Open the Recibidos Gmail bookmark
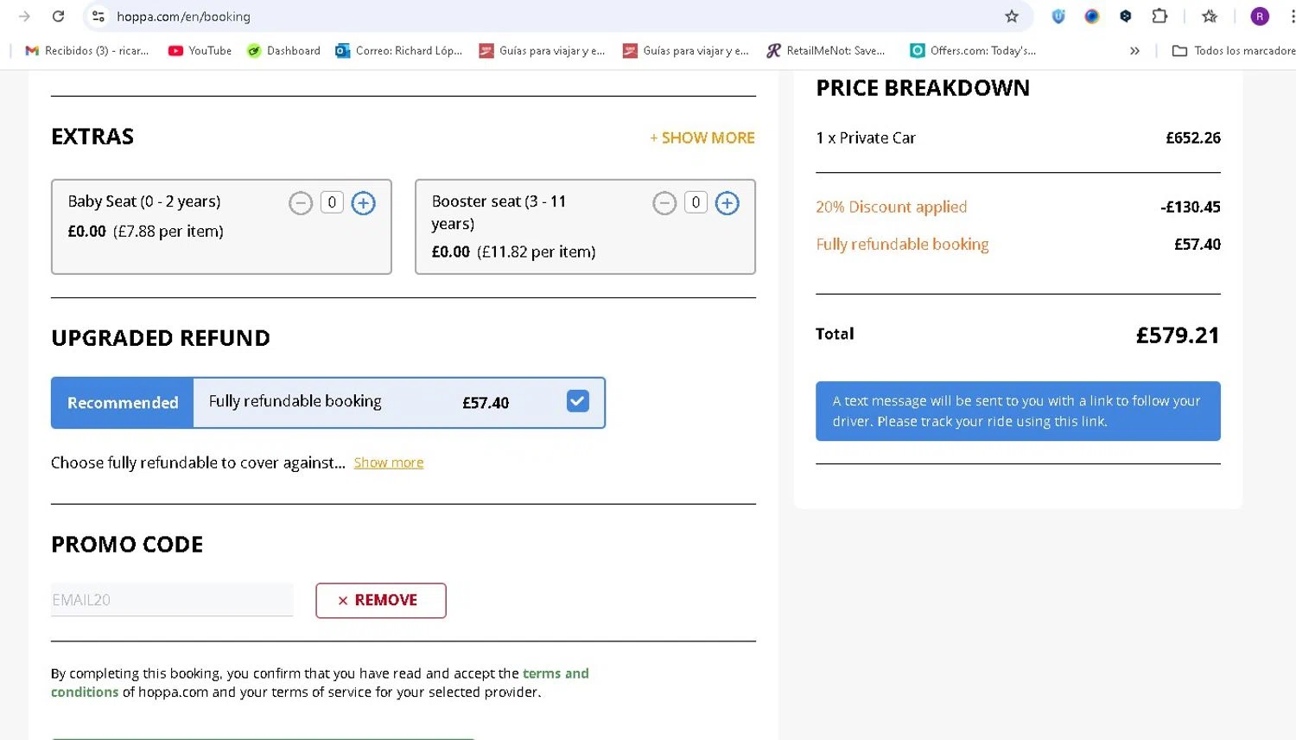This screenshot has height=740, width=1296. (x=87, y=51)
